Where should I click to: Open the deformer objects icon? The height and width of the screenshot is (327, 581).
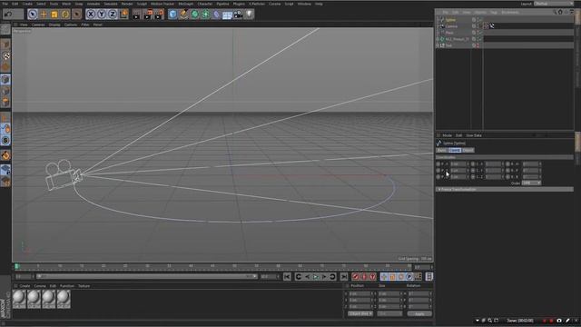click(216, 15)
